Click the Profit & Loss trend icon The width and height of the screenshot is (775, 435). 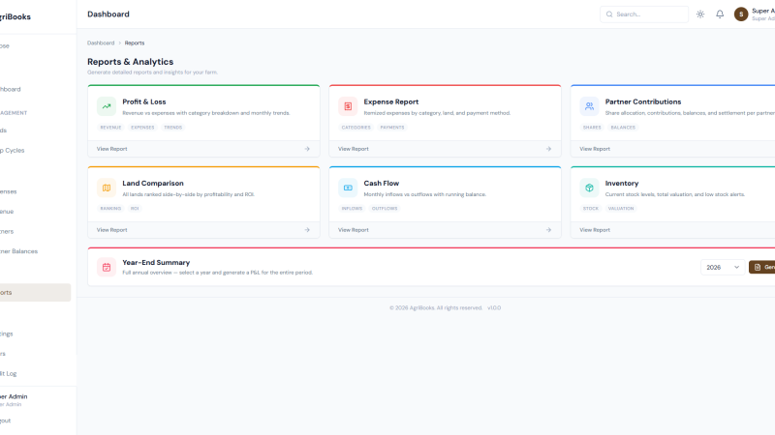[x=107, y=106]
